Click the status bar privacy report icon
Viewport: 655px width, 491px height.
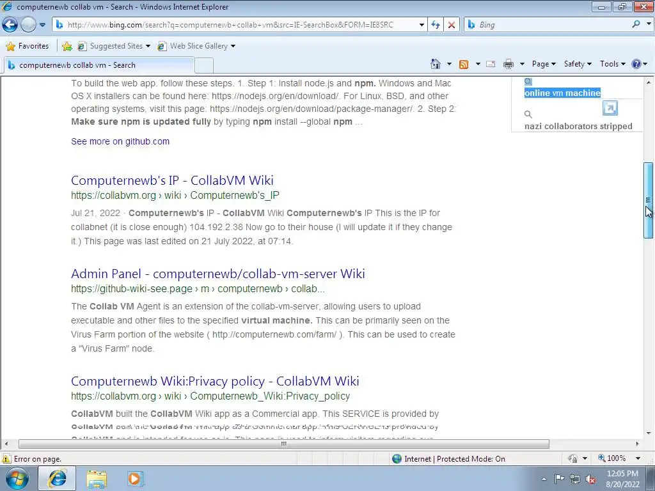tap(572, 459)
